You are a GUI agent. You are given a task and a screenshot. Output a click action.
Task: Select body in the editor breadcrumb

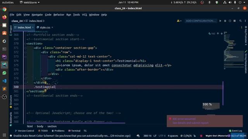(x=40, y=126)
